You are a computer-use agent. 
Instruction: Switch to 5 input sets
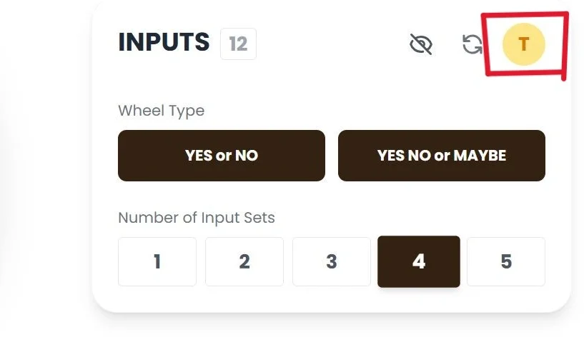point(505,261)
